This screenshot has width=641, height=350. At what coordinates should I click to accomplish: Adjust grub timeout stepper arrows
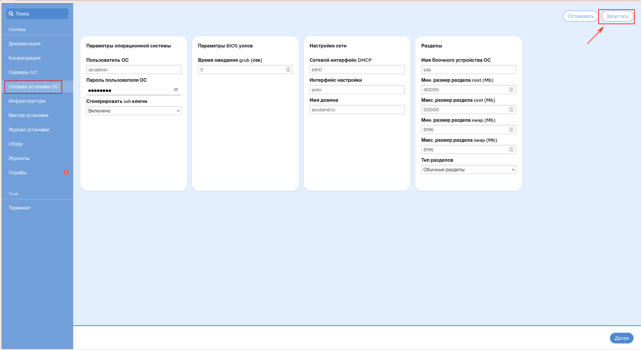pos(288,70)
